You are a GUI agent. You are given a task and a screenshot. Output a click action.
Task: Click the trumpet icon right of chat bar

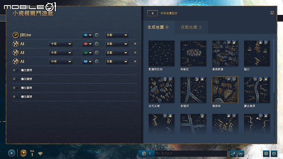pos(233,154)
